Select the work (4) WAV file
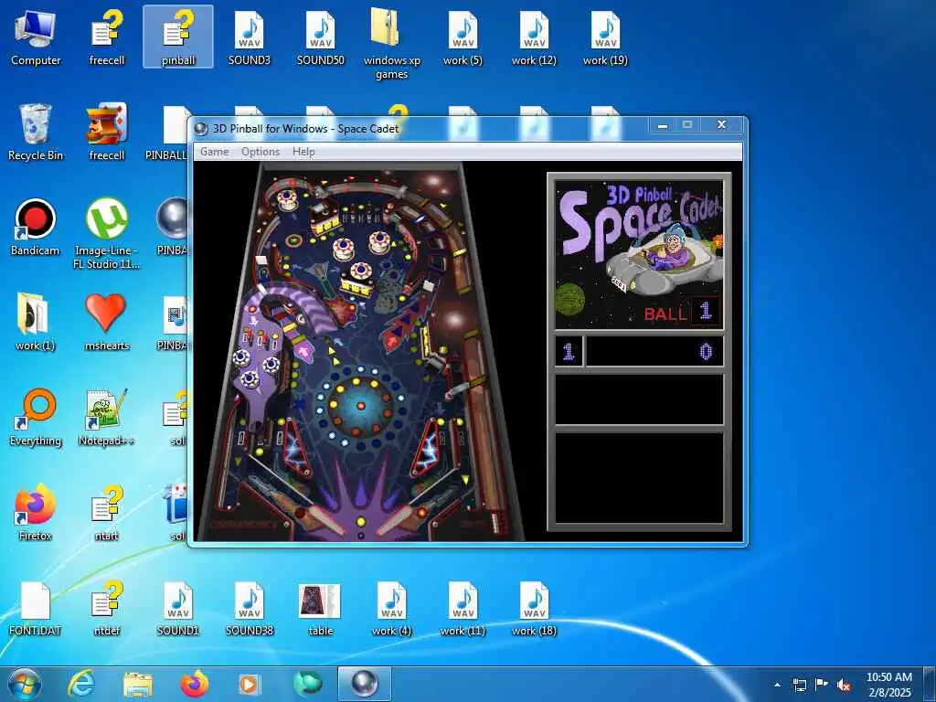Image resolution: width=936 pixels, height=702 pixels. pyautogui.click(x=391, y=608)
